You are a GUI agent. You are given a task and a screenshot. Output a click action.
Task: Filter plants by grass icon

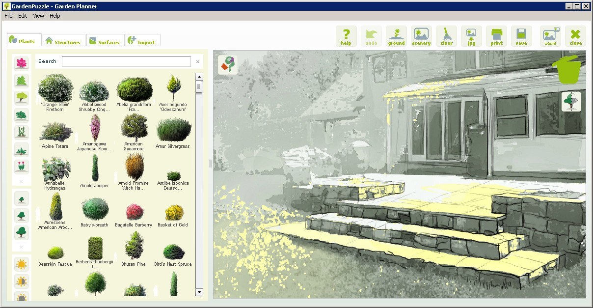click(x=21, y=149)
